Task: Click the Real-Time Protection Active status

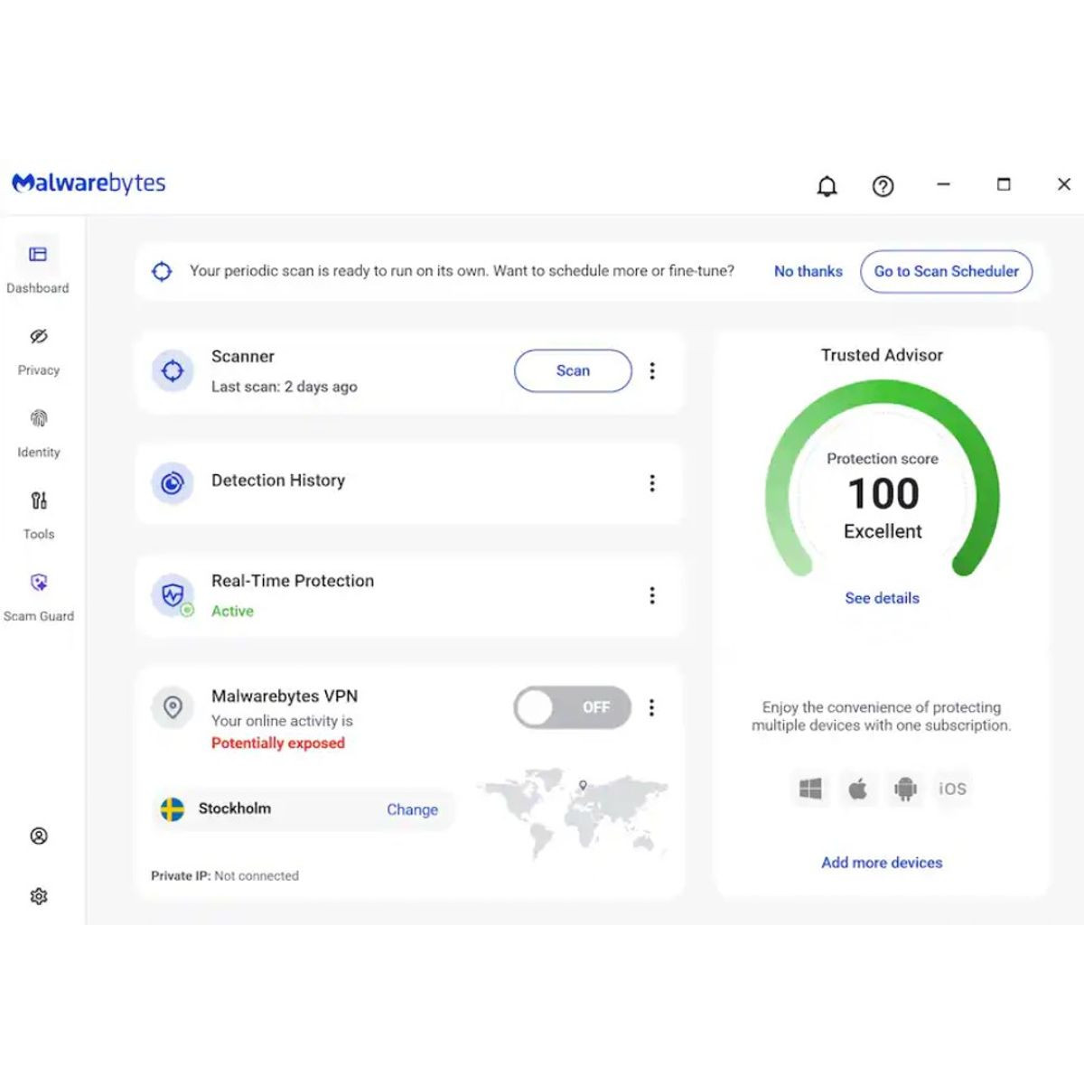Action: click(232, 611)
